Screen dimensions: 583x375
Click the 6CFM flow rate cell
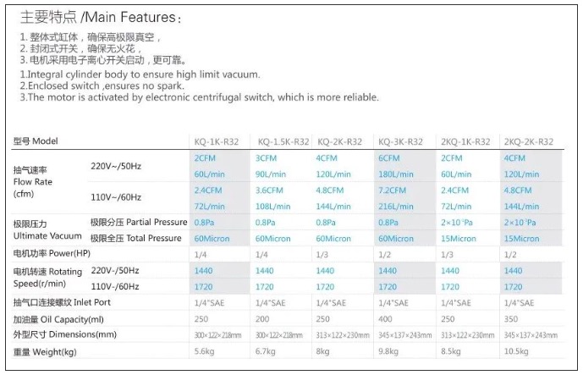389,158
